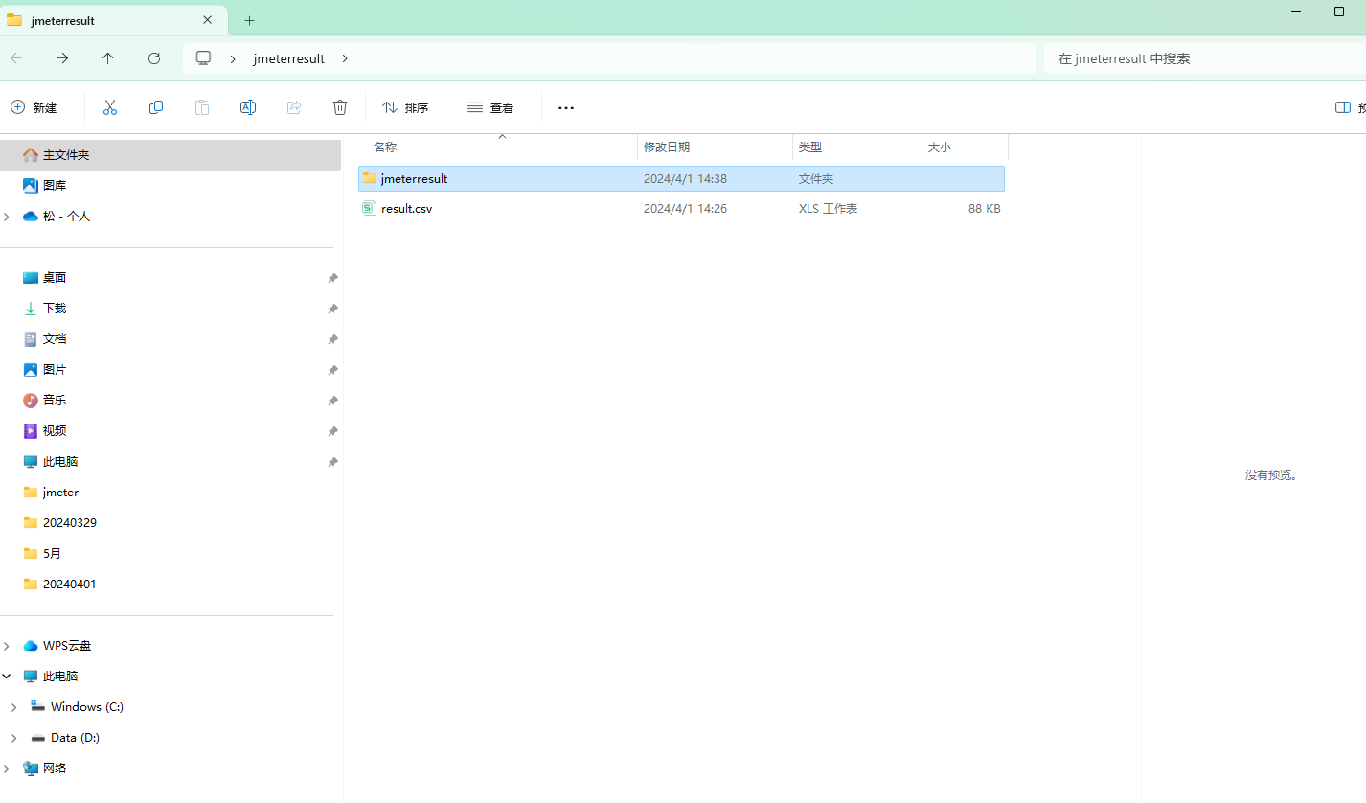Open the 查看 view menu
This screenshot has height=803, width=1366.
point(490,107)
